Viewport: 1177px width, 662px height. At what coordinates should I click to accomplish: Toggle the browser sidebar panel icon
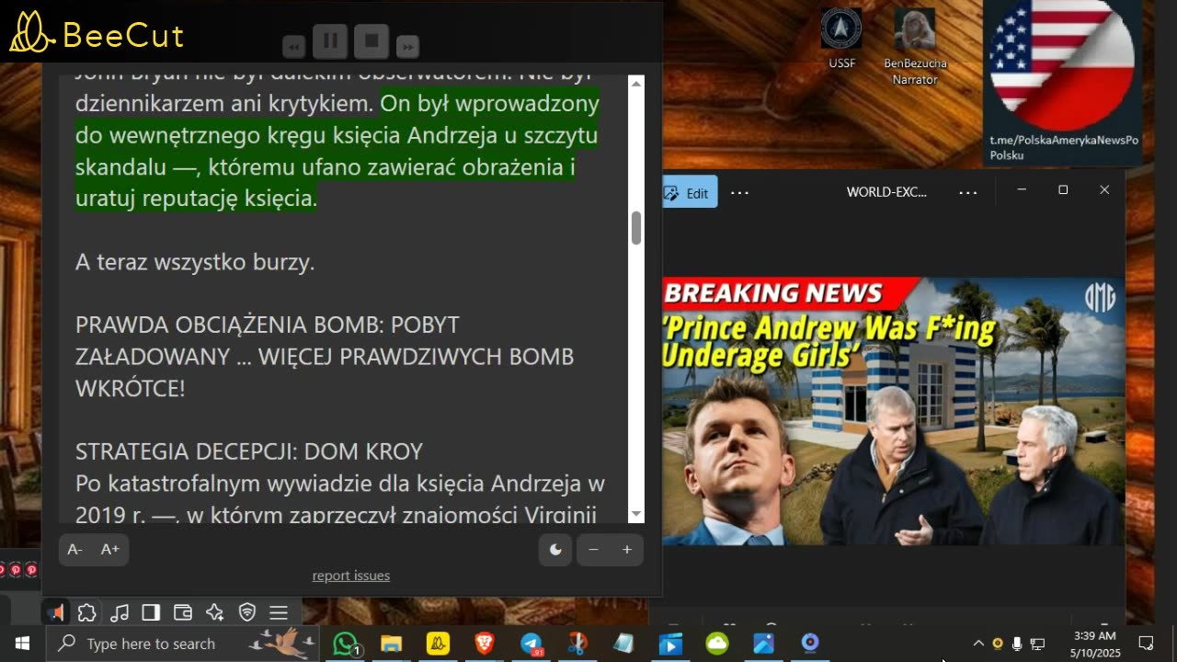coord(151,612)
